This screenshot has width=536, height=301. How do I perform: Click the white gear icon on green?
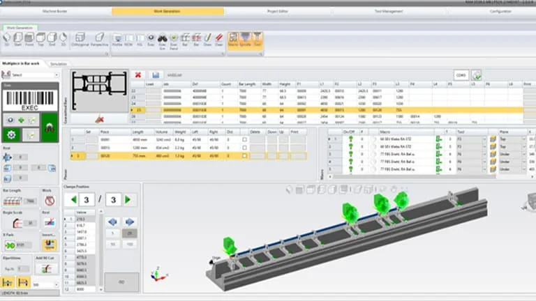(11, 134)
